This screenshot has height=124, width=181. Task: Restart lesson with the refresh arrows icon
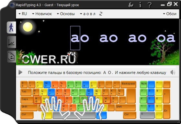(101, 14)
